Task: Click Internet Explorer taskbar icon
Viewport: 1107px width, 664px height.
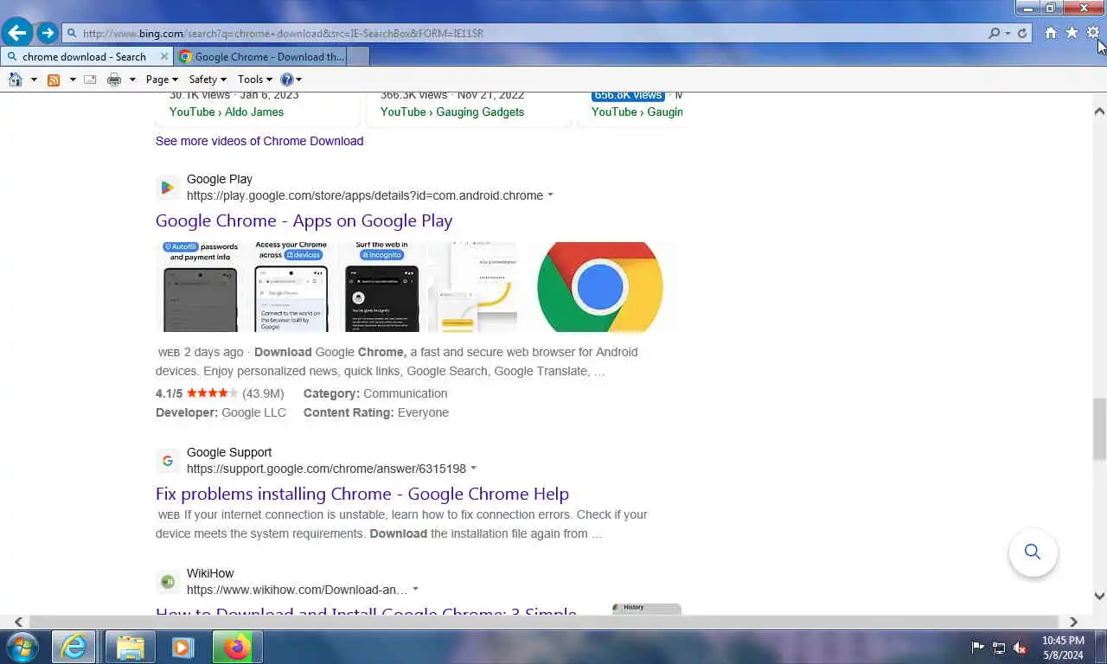Action: tap(74, 647)
